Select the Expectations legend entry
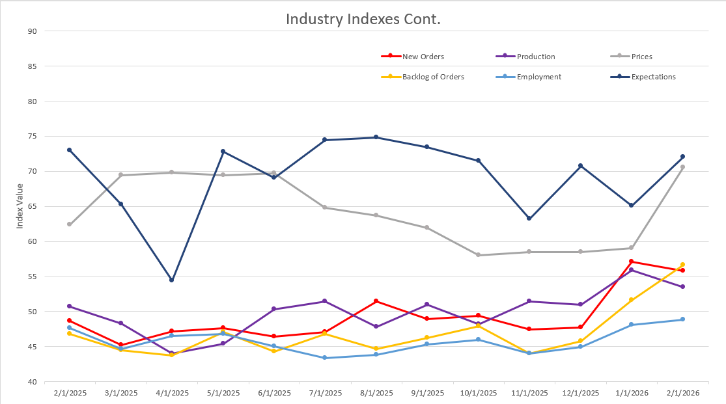Viewport: 726px width, 404px height. coord(653,77)
